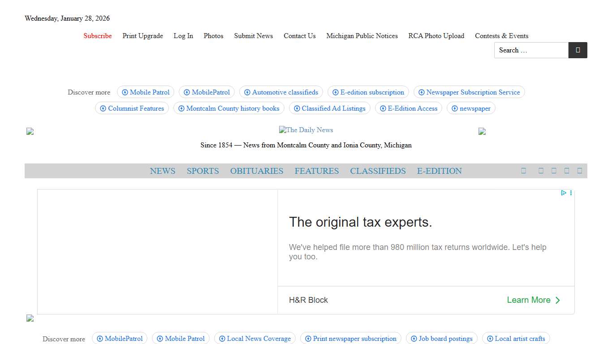The image size is (612, 344).
Task: Choose the Newspaper Subscription Service chip
Action: [x=469, y=92]
